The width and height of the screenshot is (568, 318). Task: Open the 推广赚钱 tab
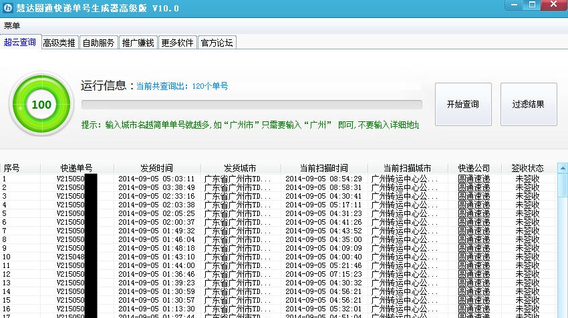coord(138,43)
